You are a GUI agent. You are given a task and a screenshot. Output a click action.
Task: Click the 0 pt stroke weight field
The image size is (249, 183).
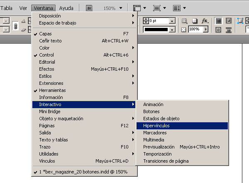pos(159,21)
